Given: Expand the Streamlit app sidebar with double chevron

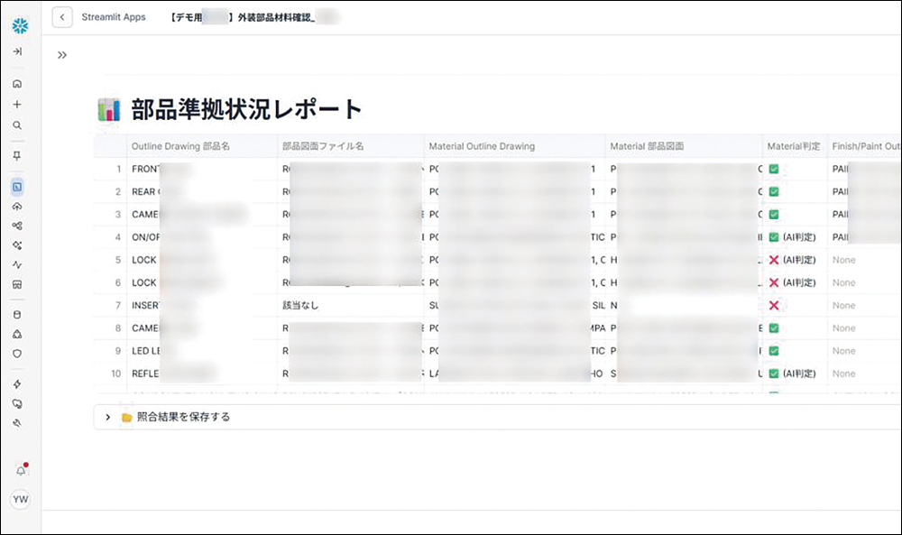Looking at the screenshot, I should tap(62, 55).
